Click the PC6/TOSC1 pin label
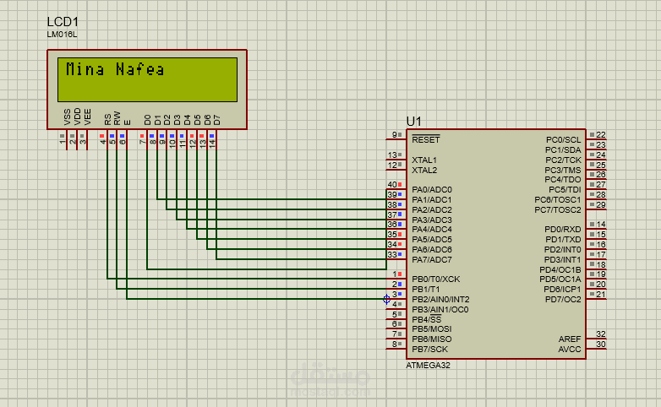The height and width of the screenshot is (407, 661). point(557,200)
